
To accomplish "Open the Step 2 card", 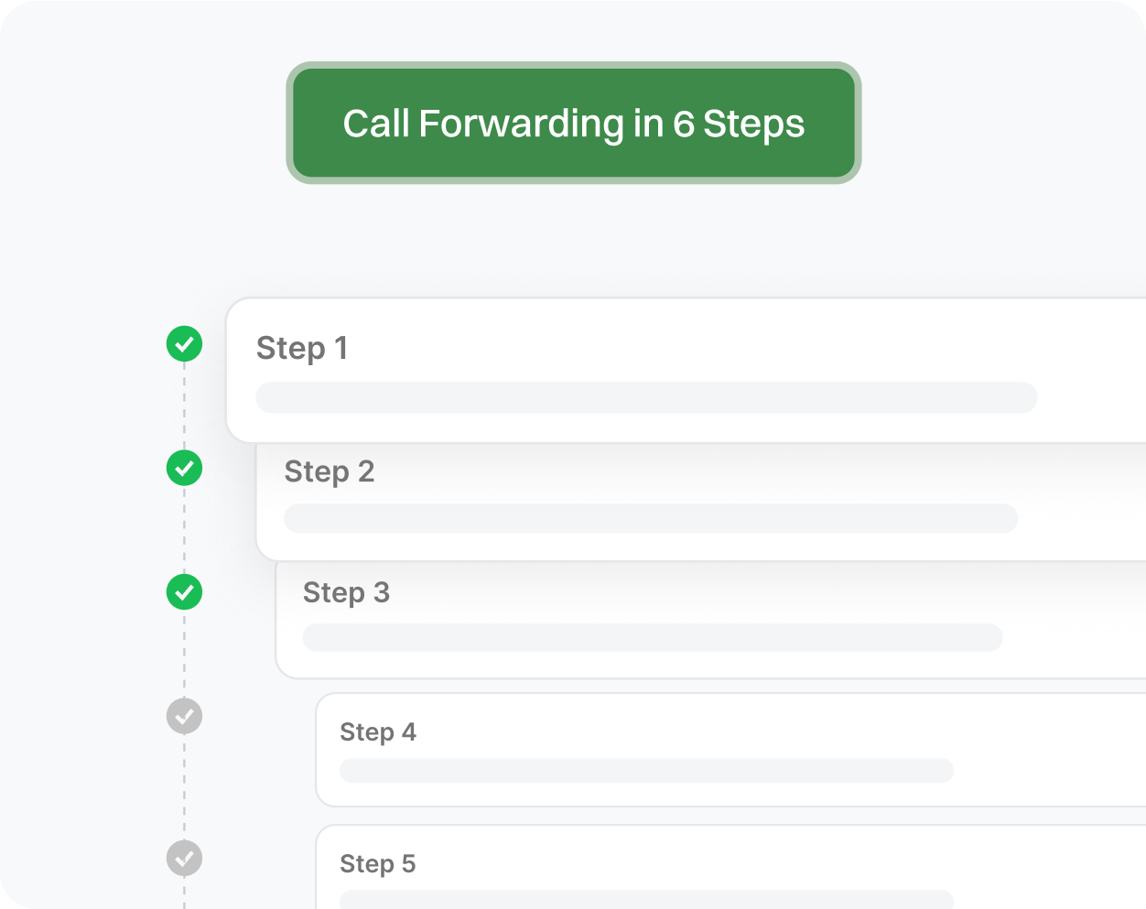I will pyautogui.click(x=701, y=502).
